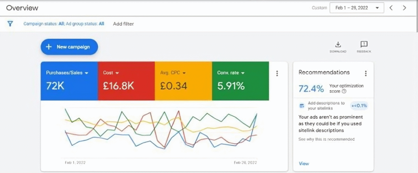Screen dimensions: 418x173
Task: Click the Campaign status: All filter
Action: click(44, 24)
